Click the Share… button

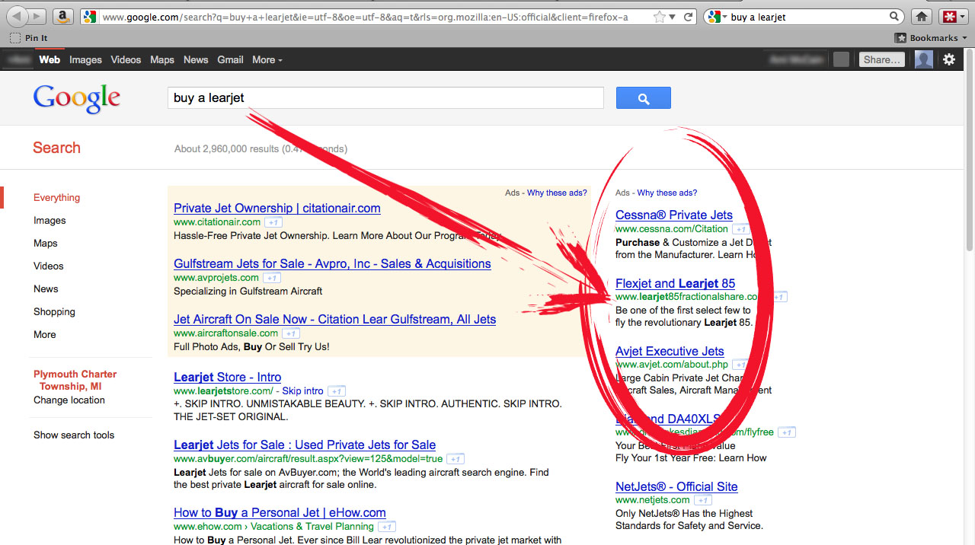pos(882,59)
